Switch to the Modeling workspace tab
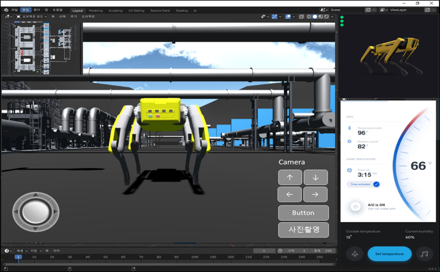The image size is (440, 272). [96, 10]
